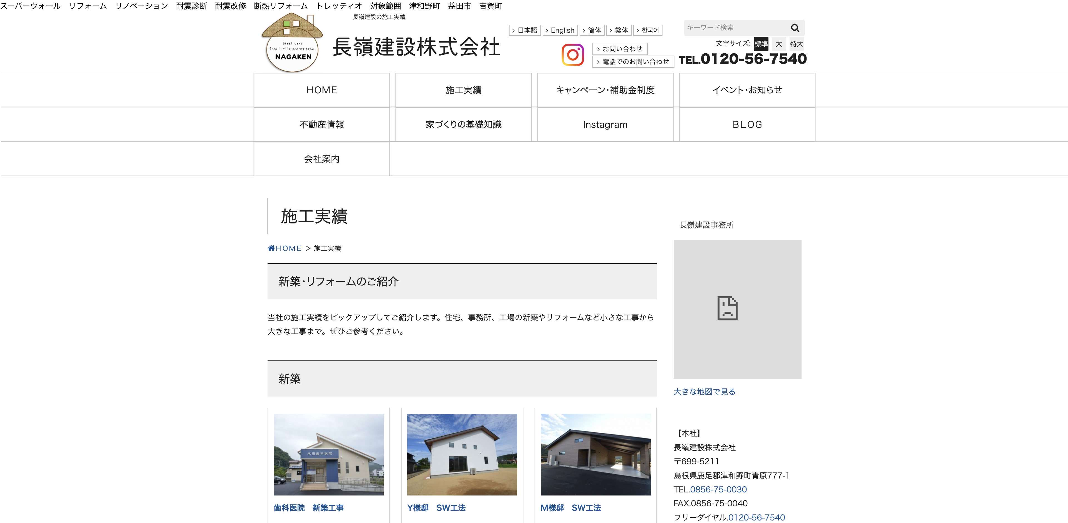Image resolution: width=1068 pixels, height=523 pixels.
Task: Open the M様邸 SW工法 photo
Action: [x=596, y=454]
